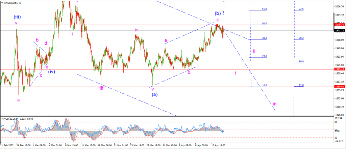The image size is (346, 149).
Task: Select the red 1979.74 price tag
Action: [340, 25]
